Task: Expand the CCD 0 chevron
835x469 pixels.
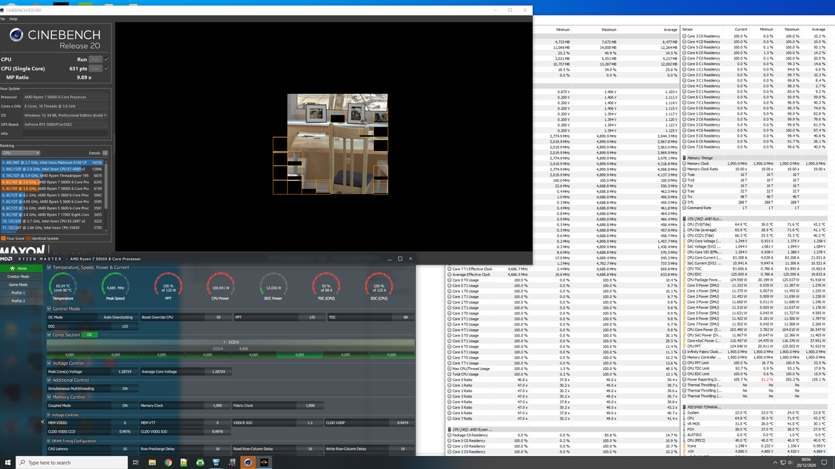Action: (224, 342)
